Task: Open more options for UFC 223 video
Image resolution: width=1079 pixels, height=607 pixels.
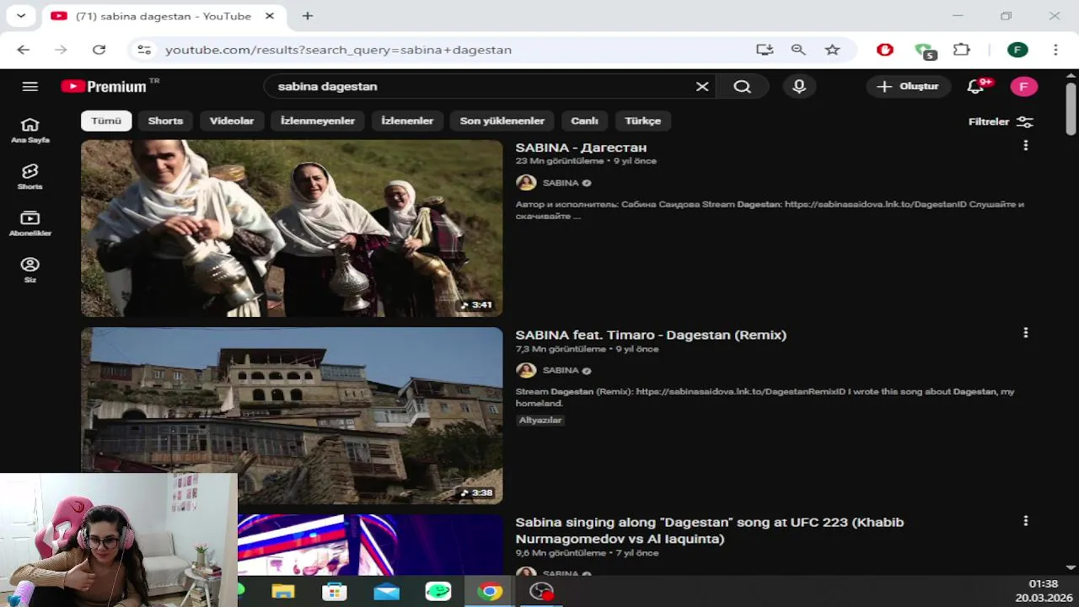Action: point(1025,521)
